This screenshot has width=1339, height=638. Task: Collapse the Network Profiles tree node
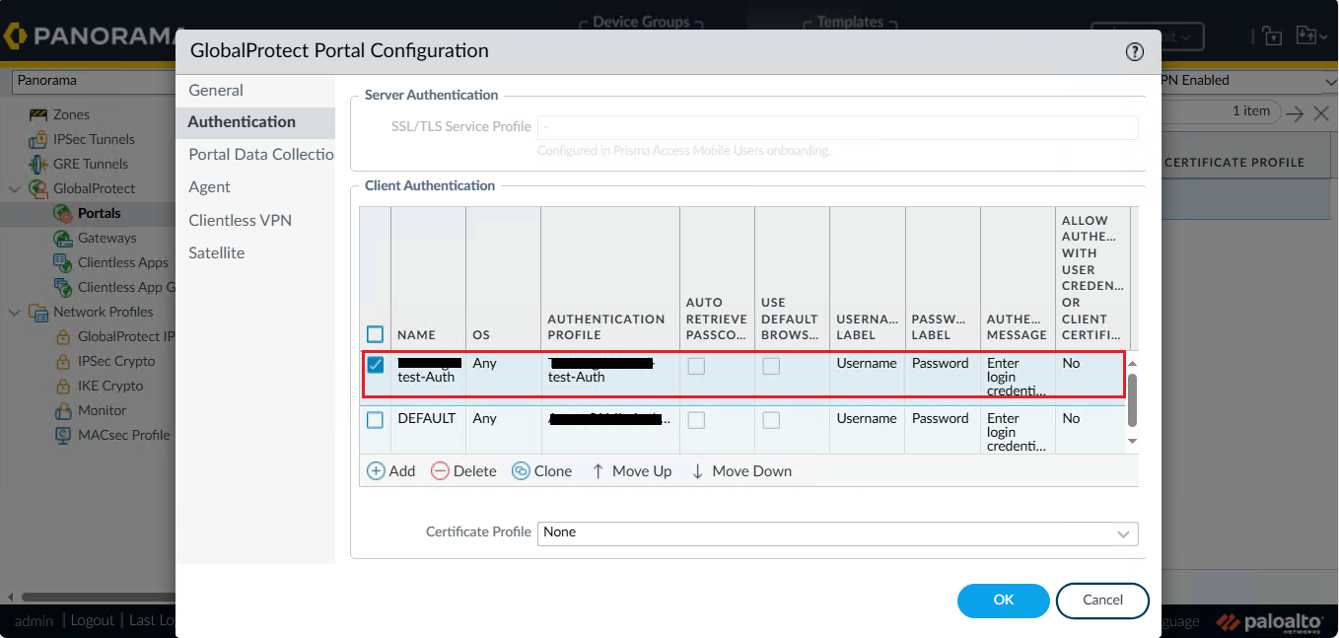pyautogui.click(x=15, y=312)
